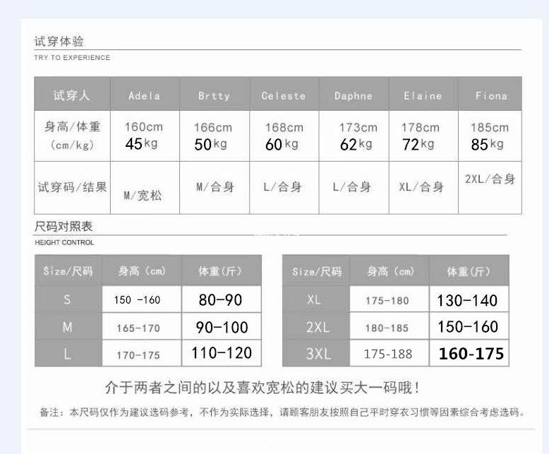Click the 173cm 62kg cell
The height and width of the screenshot is (454, 549).
(354, 136)
